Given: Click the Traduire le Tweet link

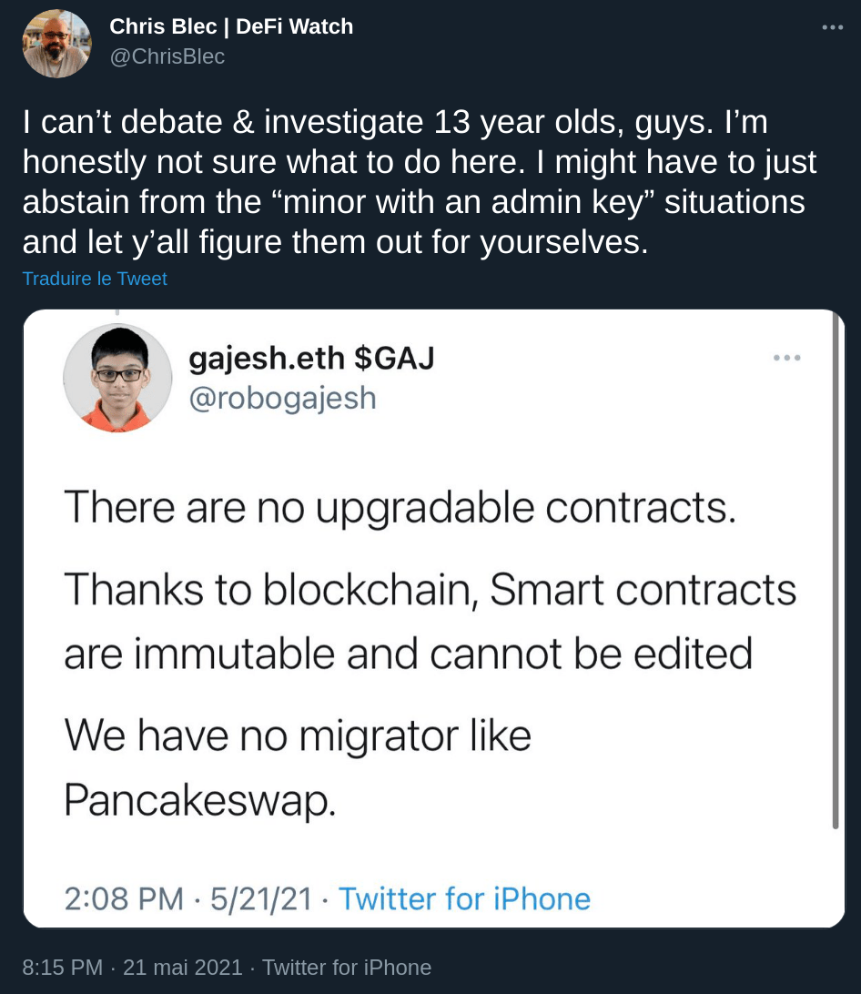Looking at the screenshot, I should (x=95, y=279).
